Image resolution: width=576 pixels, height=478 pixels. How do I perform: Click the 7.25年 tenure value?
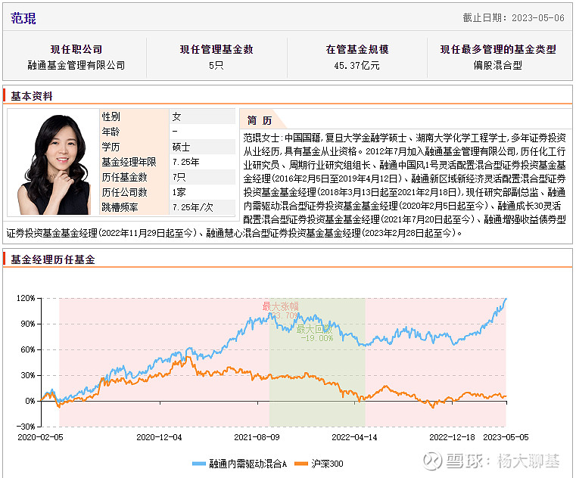pyautogui.click(x=186, y=162)
